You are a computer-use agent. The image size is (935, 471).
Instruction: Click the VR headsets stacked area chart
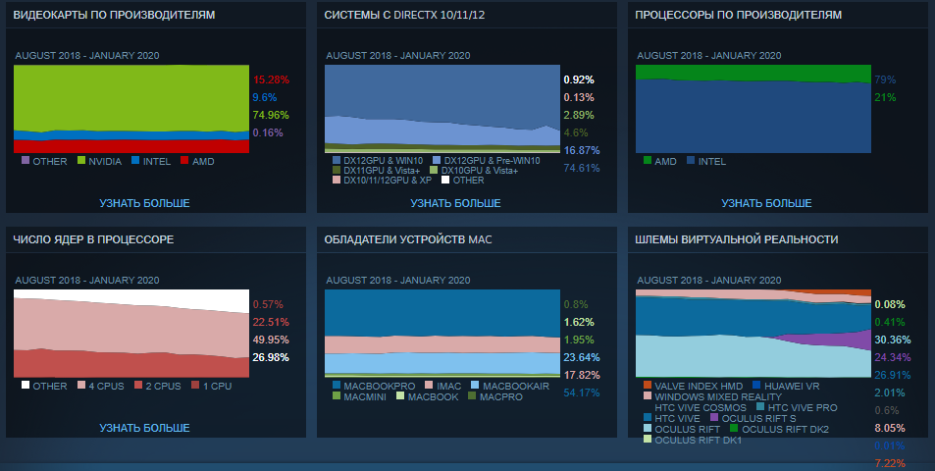click(x=753, y=334)
